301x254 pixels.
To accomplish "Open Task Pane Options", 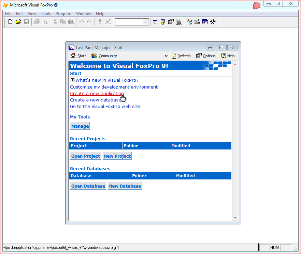I will pos(206,56).
